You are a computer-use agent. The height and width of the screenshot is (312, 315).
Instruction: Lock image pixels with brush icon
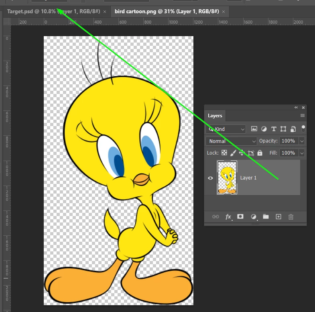(x=233, y=153)
